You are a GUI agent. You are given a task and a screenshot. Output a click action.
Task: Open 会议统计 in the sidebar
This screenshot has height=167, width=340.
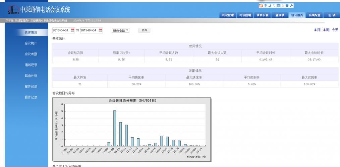[31, 43]
